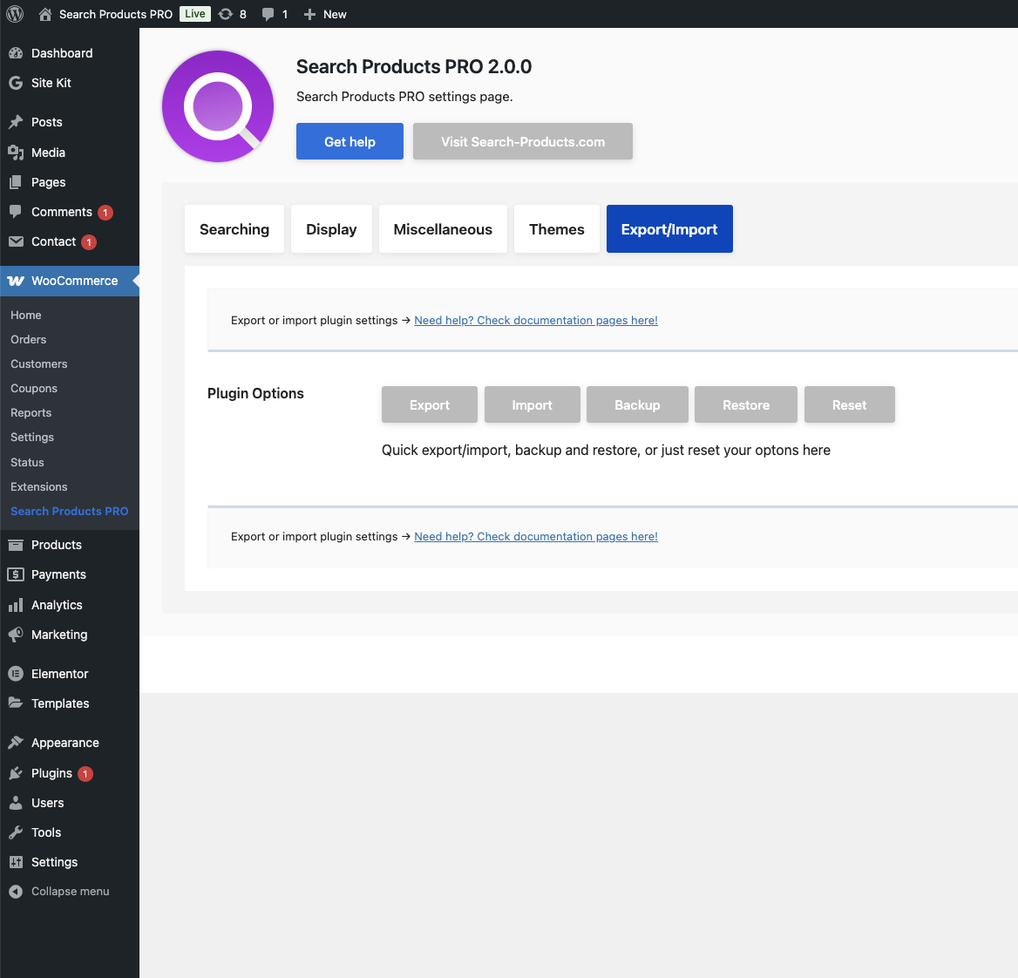This screenshot has width=1018, height=978.
Task: Click the Export button under Plugin Options
Action: (429, 404)
